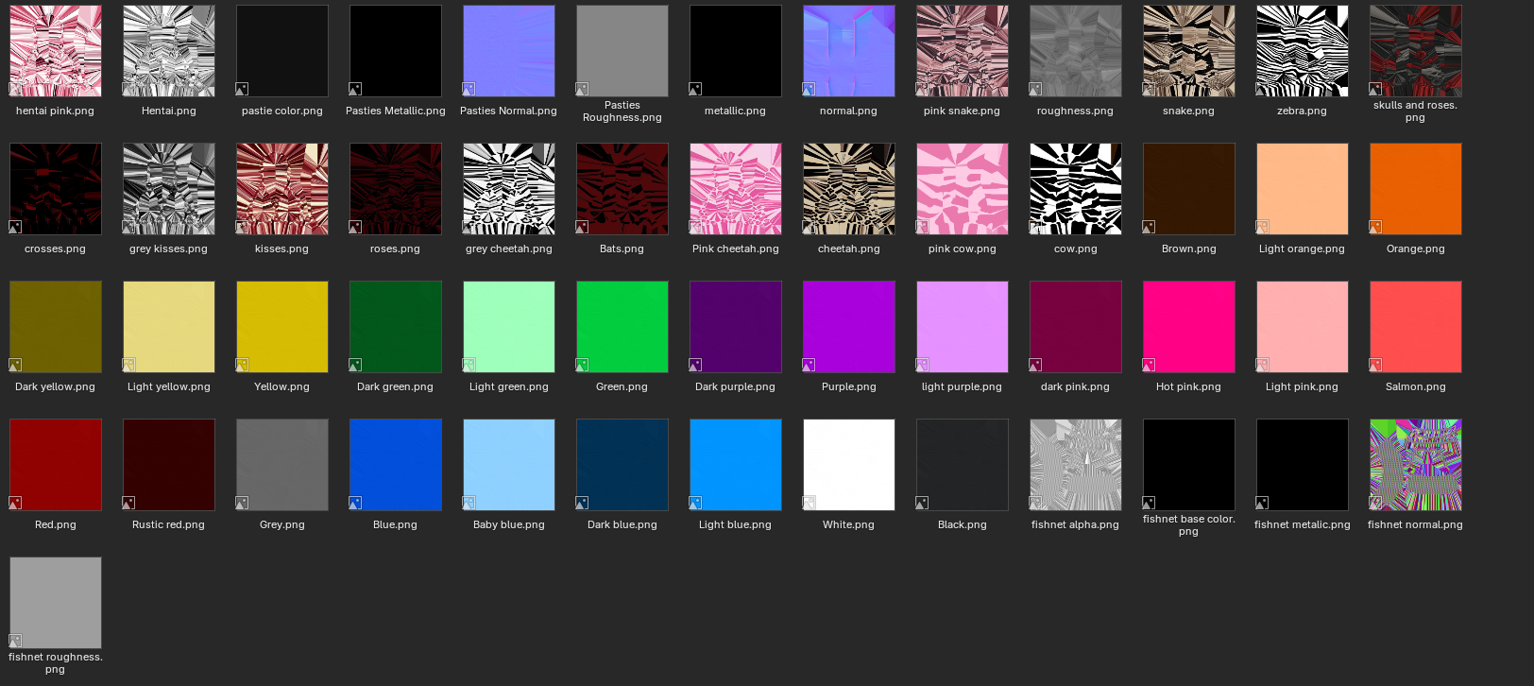Click the Rustic red.png file label
This screenshot has height=686, width=1534.
[168, 524]
